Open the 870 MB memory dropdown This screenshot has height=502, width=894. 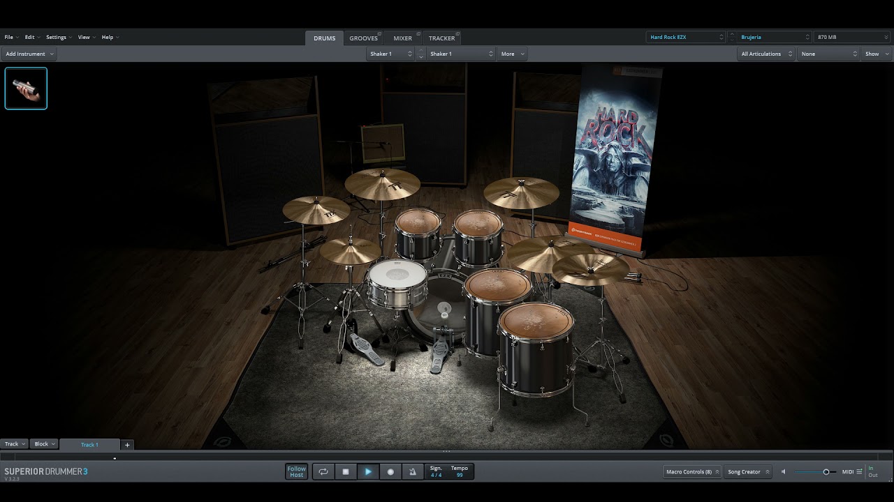[852, 37]
